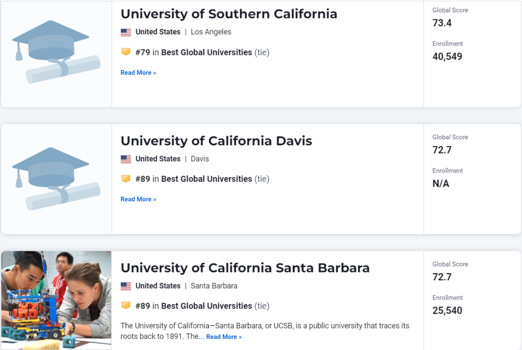Click US flag icon for University of Southern California
The image size is (522, 350).
pyautogui.click(x=126, y=32)
